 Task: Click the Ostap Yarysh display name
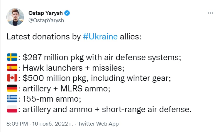(x=46, y=13)
